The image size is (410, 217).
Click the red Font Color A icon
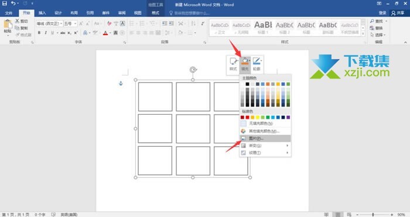coord(105,33)
